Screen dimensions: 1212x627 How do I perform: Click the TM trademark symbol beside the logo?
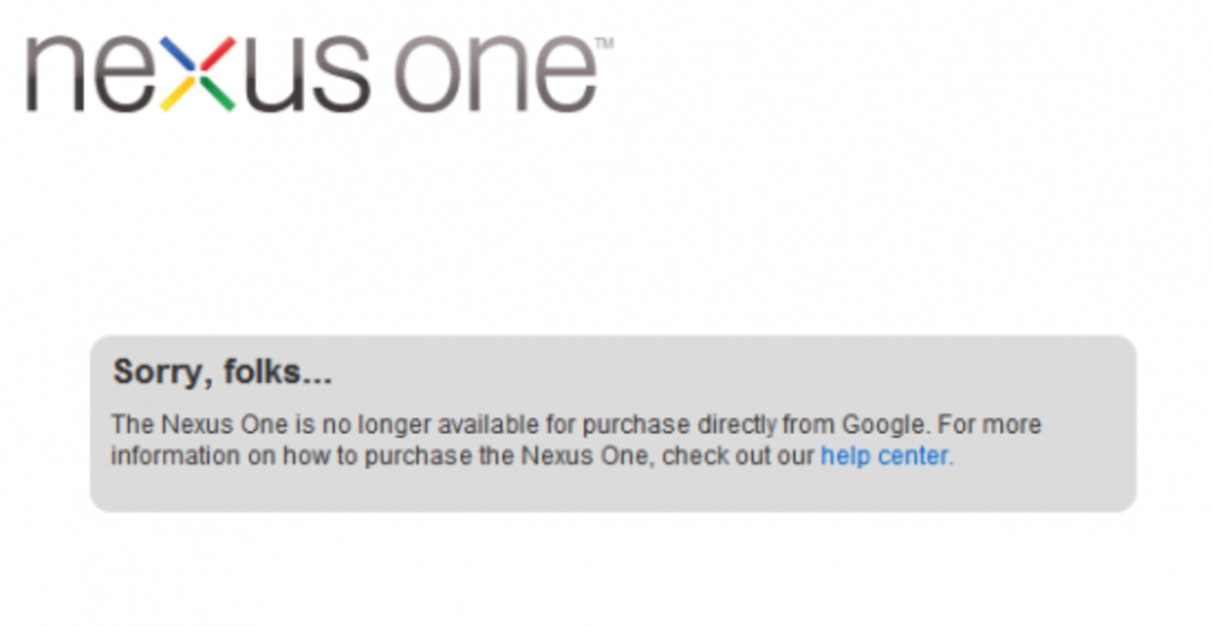coord(604,44)
